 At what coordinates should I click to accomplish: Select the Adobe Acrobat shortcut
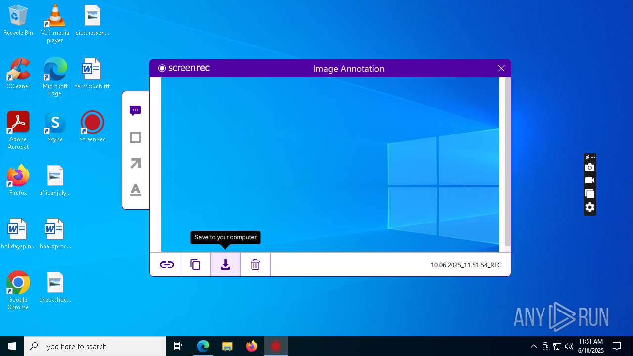click(18, 131)
